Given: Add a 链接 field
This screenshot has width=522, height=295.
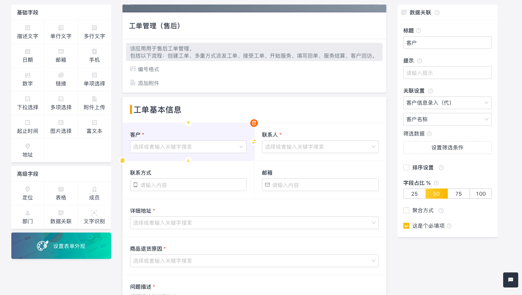Looking at the screenshot, I should [61, 79].
